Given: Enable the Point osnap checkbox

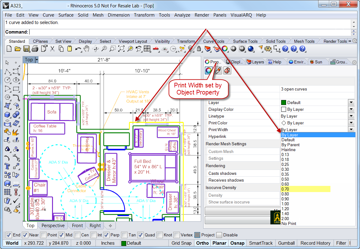Looking at the screenshot, I should tap(43, 235).
